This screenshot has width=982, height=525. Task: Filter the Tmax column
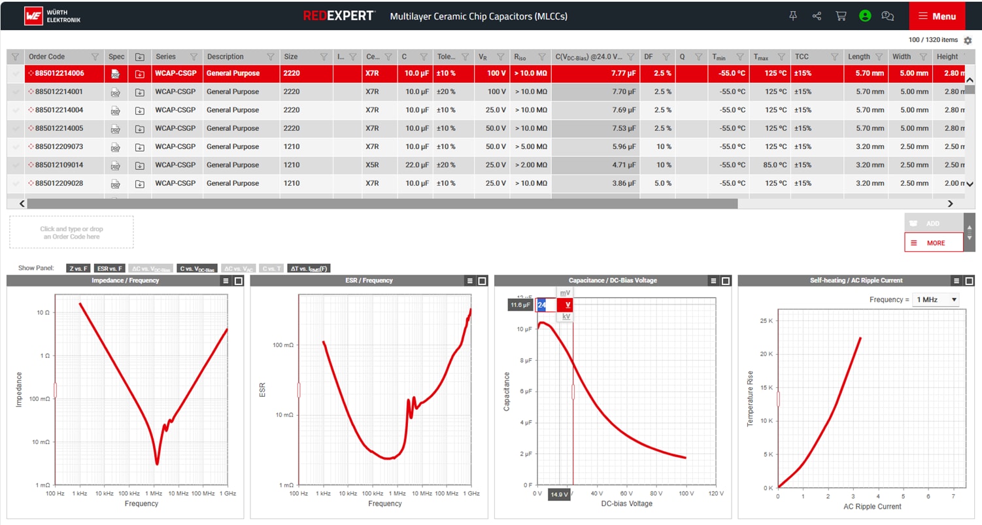(x=781, y=57)
